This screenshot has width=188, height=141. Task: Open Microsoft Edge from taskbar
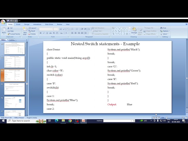pos(56,121)
